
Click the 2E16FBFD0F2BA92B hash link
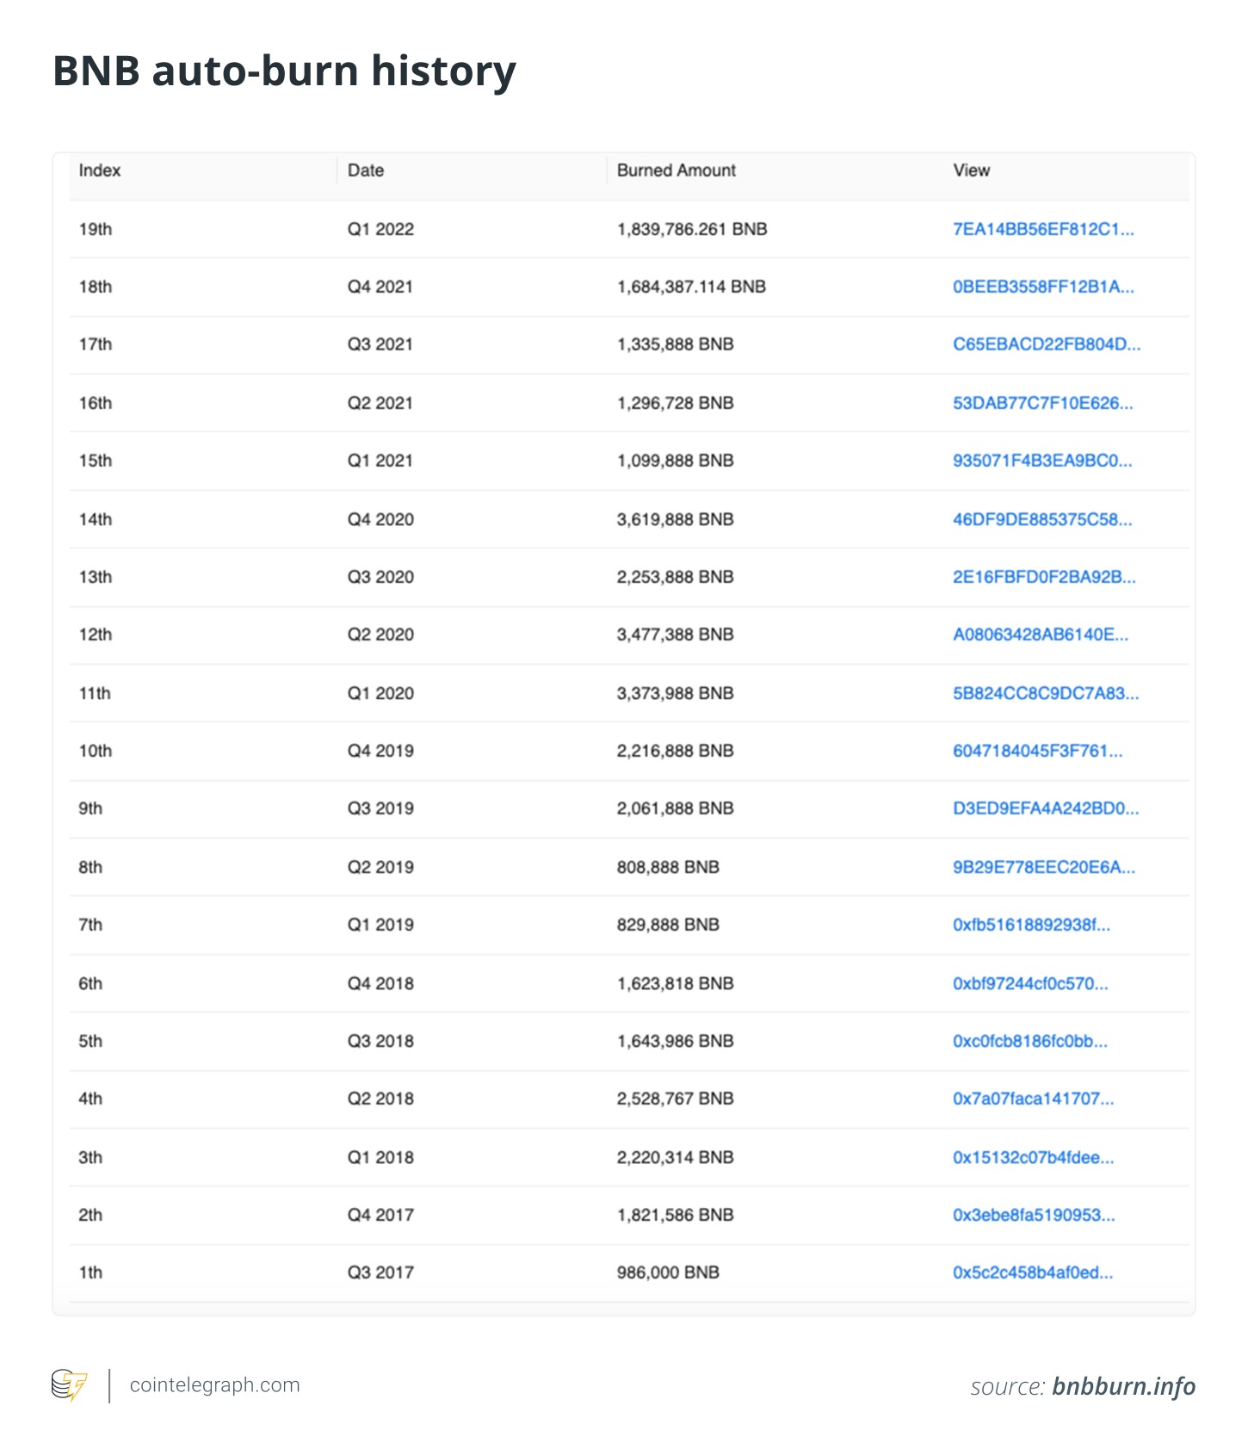(x=1043, y=577)
